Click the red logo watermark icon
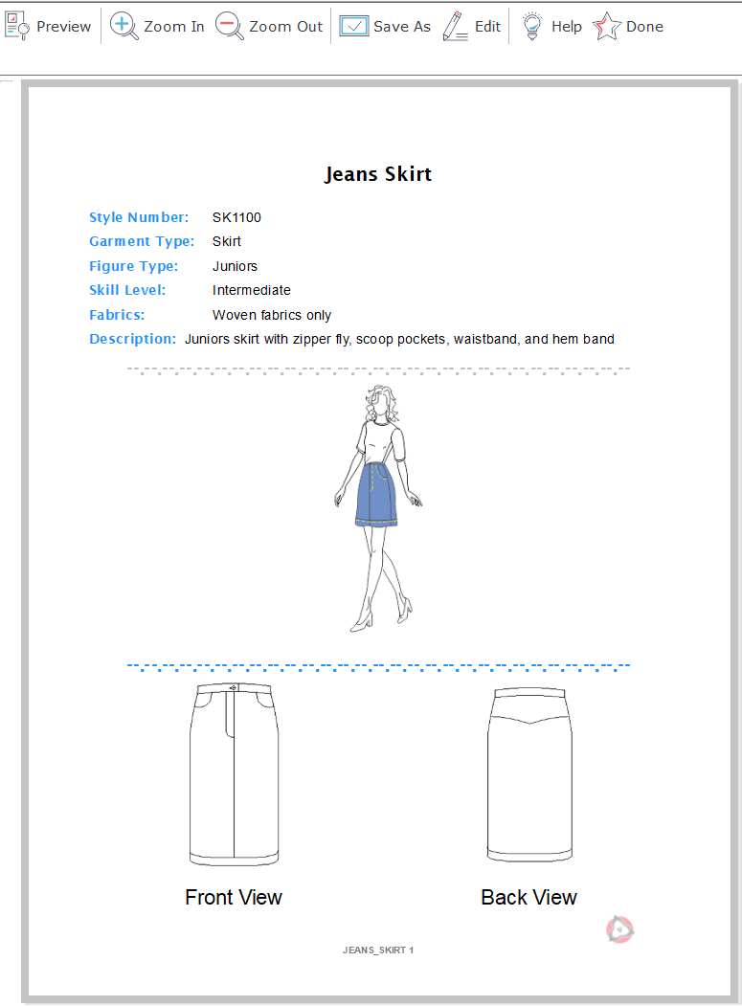This screenshot has width=742, height=1006. pyautogui.click(x=620, y=928)
